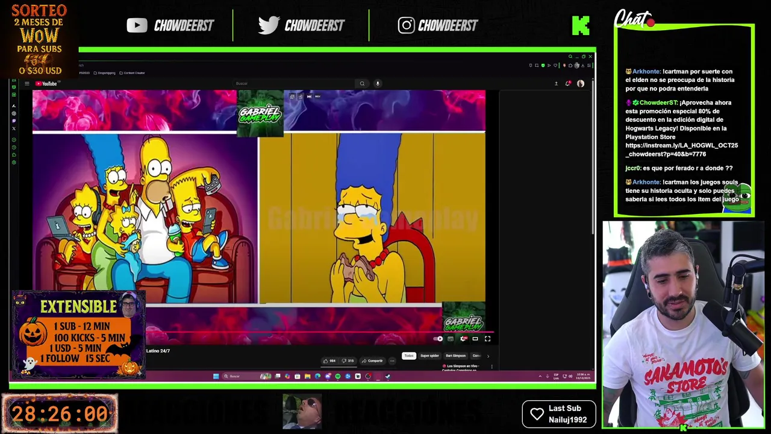771x434 pixels.
Task: Click the YouTube logo in the browser
Action: (x=46, y=84)
